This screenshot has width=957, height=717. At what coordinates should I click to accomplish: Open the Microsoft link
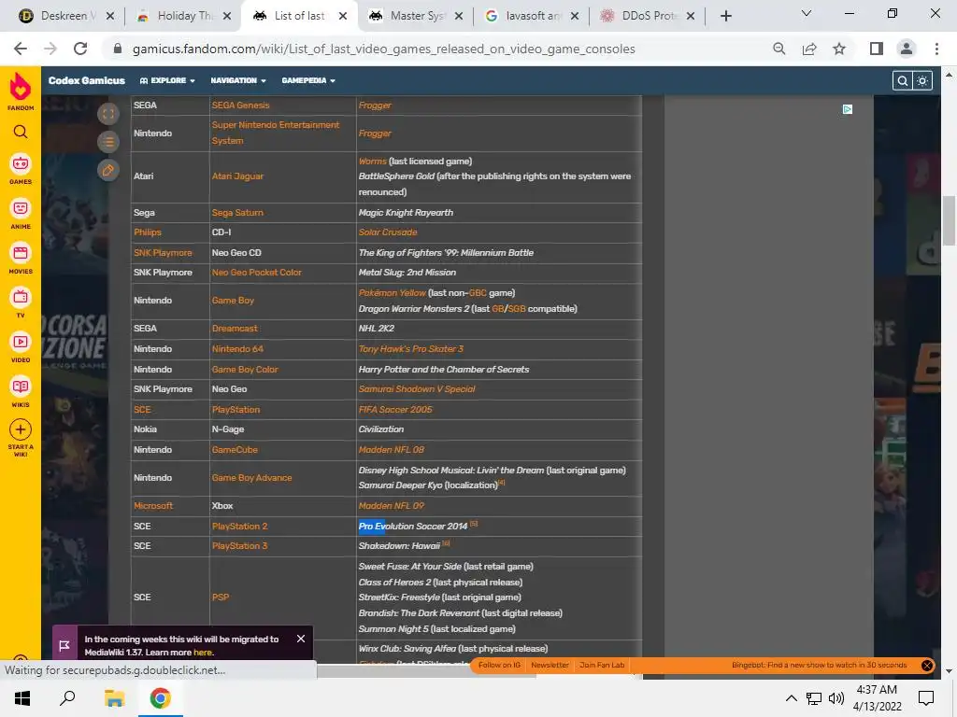tap(153, 505)
